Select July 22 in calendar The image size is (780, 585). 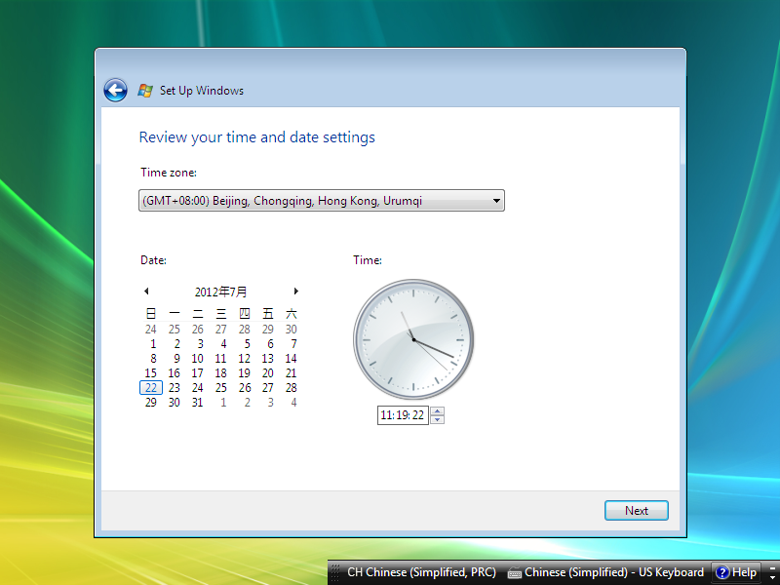(151, 387)
